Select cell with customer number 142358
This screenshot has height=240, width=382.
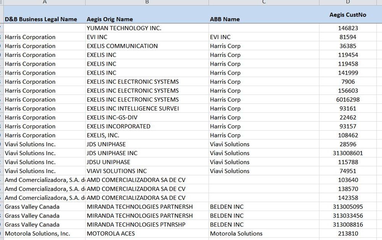[348, 198]
